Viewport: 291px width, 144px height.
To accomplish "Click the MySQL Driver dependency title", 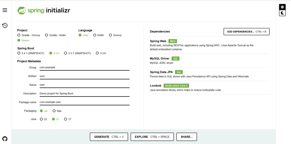I will click(160, 59).
